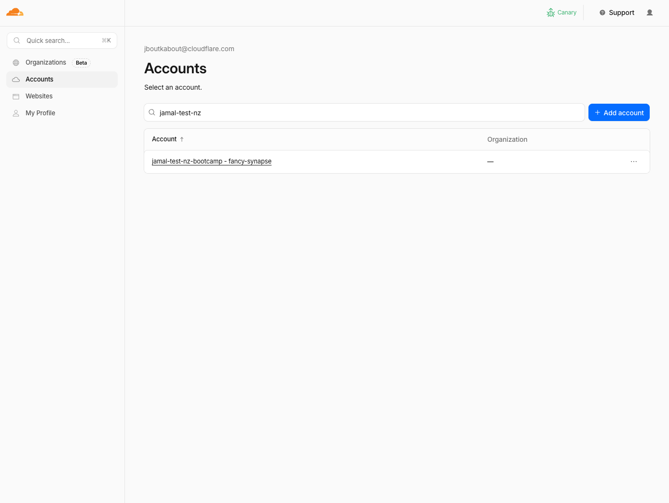Click the Accounts cloud icon in sidebar
The height and width of the screenshot is (503, 669).
click(16, 80)
